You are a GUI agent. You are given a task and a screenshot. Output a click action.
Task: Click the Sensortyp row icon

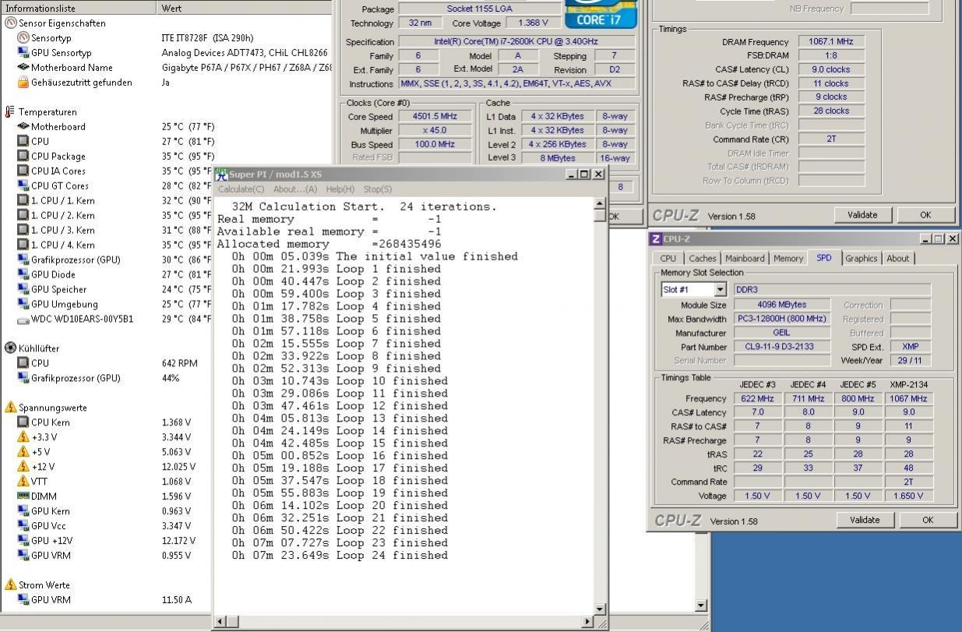click(23, 37)
